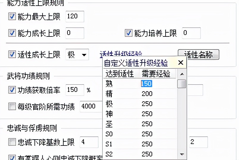Toggle the 能力培养上限 checkbox
This screenshot has width=239, height=160.
pyautogui.click(x=128, y=33)
